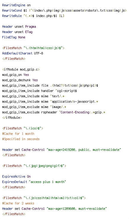Click the RewriteEngine directive
Viewport: 129px width, 219px height.
[14, 5]
